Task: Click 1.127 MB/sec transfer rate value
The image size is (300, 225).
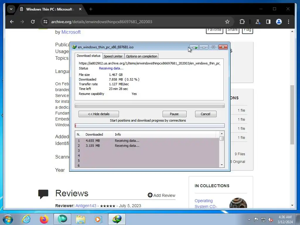Action: click(x=119, y=84)
